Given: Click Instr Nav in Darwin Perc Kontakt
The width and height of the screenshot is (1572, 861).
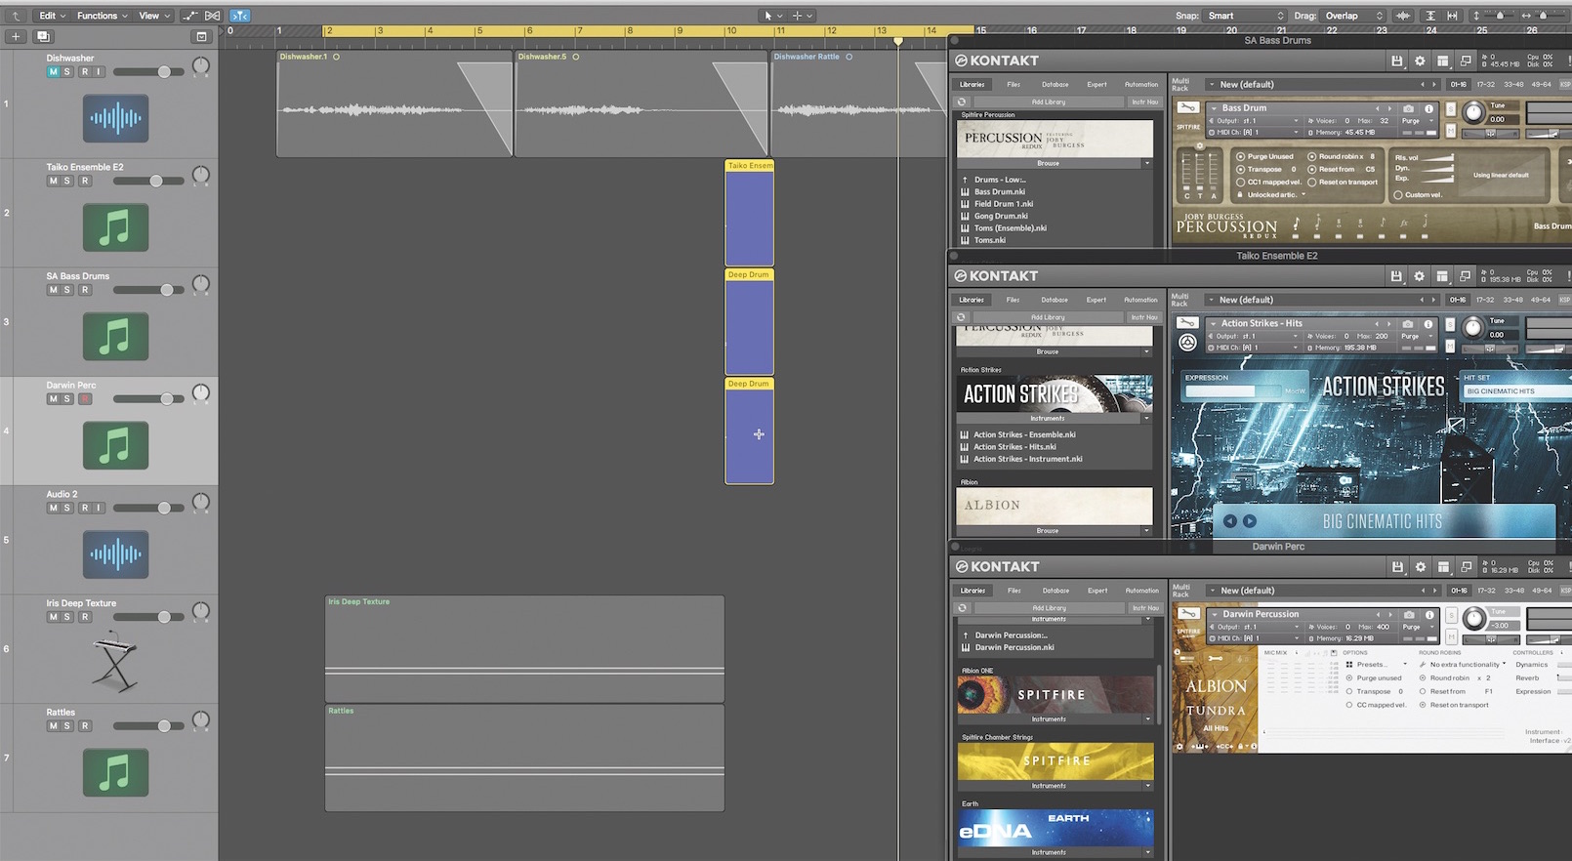Looking at the screenshot, I should [x=1144, y=607].
